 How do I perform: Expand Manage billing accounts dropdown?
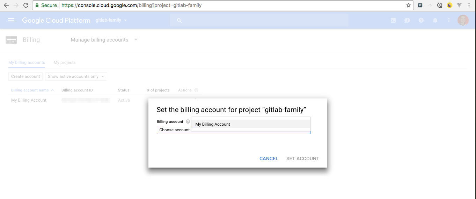[x=104, y=40]
